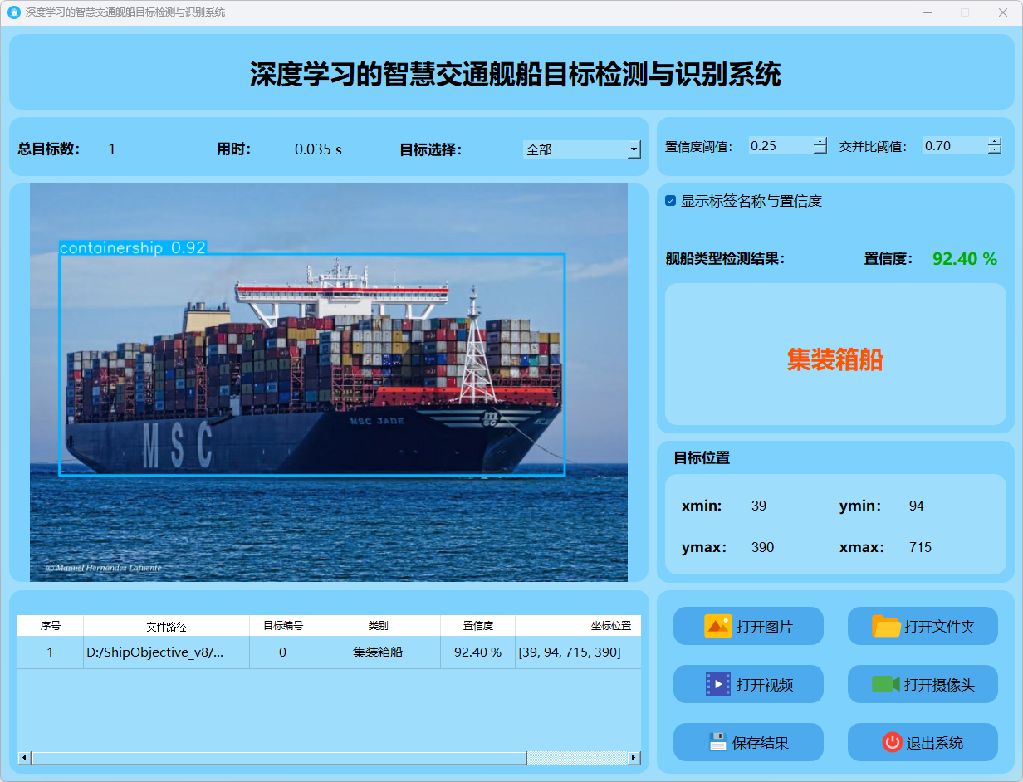1023x782 pixels.
Task: Click the 文件路径 column header in results table
Action: coord(166,626)
